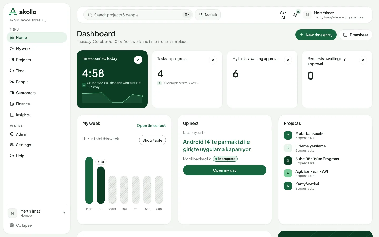
Task: Go to Home in sidebar menu
Action: click(x=37, y=37)
